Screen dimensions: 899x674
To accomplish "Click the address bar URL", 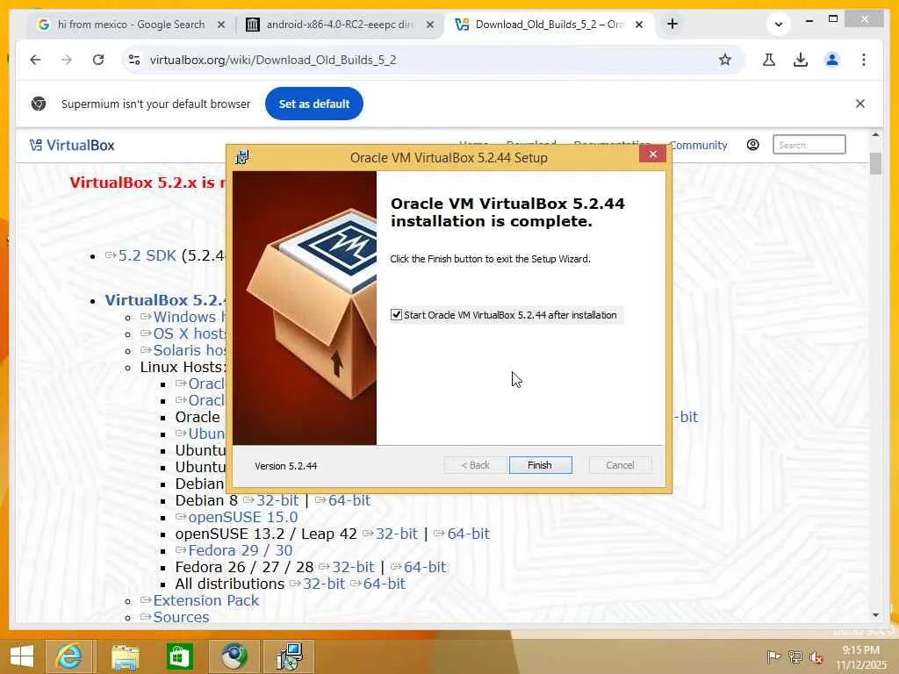I will click(x=273, y=60).
